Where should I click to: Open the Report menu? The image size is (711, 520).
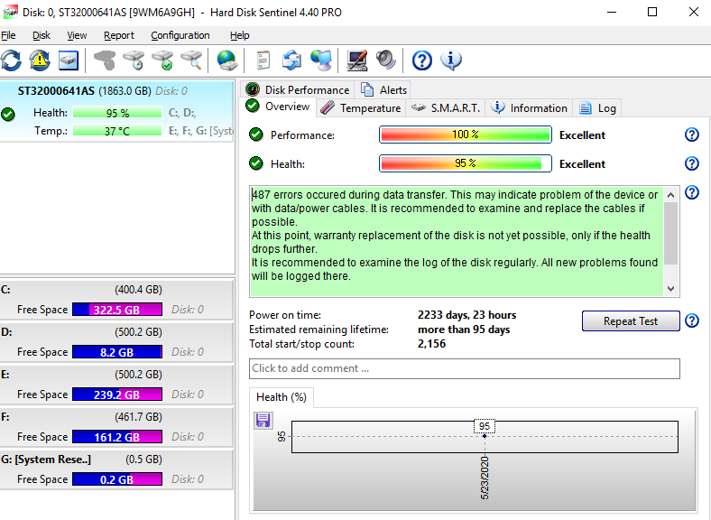coord(119,35)
